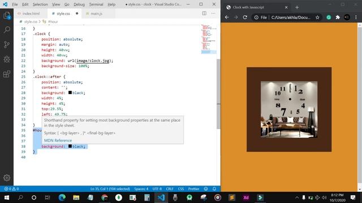362x203 pixels.
Task: Close the Clock with Javascript tab
Action: (x=286, y=7)
